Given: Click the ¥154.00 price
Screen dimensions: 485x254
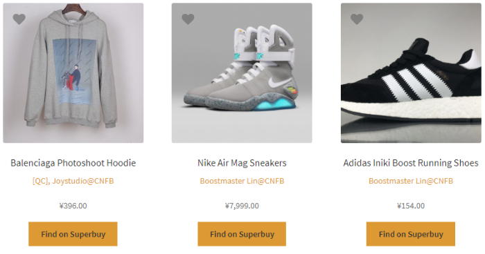Looking at the screenshot, I should click(411, 206).
